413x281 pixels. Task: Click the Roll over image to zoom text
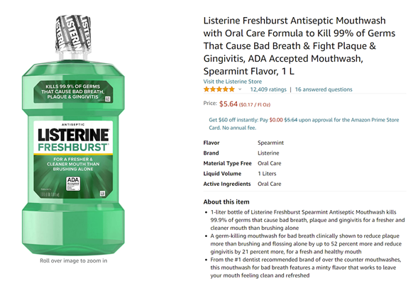point(74,260)
